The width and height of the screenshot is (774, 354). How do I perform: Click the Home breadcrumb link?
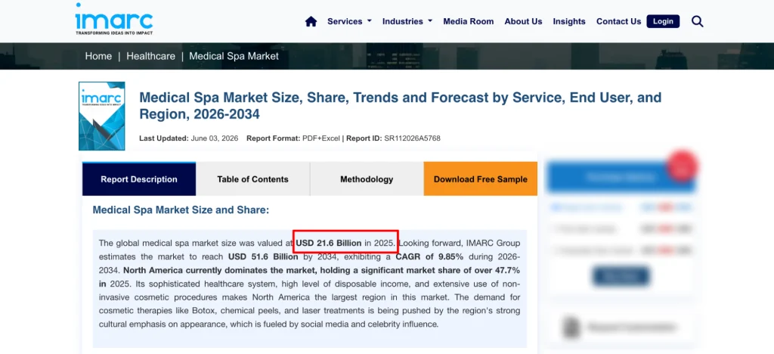click(x=98, y=56)
